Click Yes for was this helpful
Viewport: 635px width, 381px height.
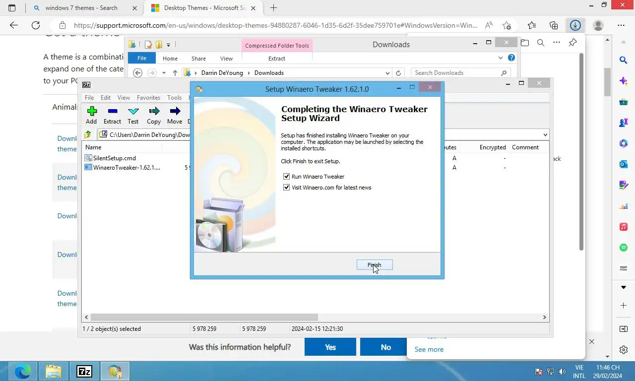(x=330, y=347)
